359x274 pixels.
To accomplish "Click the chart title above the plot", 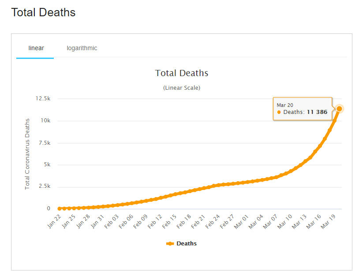I will click(x=182, y=73).
